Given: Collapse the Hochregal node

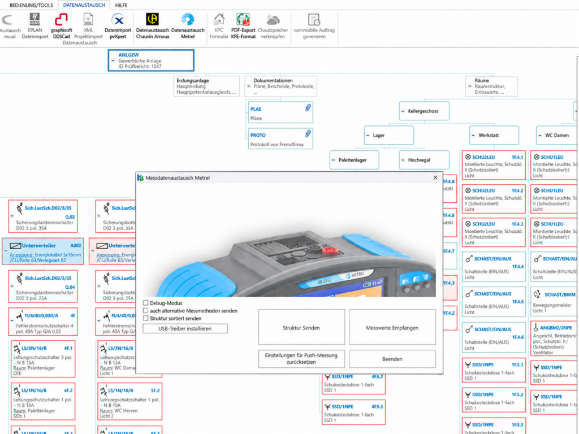Looking at the screenshot, I should click(x=403, y=160).
